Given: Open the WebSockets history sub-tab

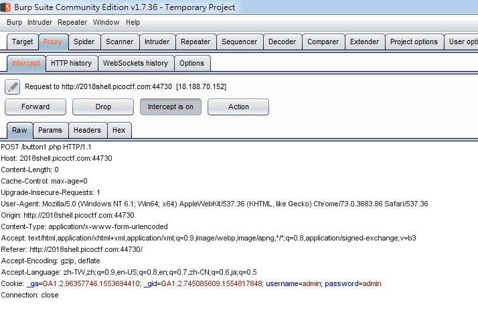Looking at the screenshot, I should (136, 63).
